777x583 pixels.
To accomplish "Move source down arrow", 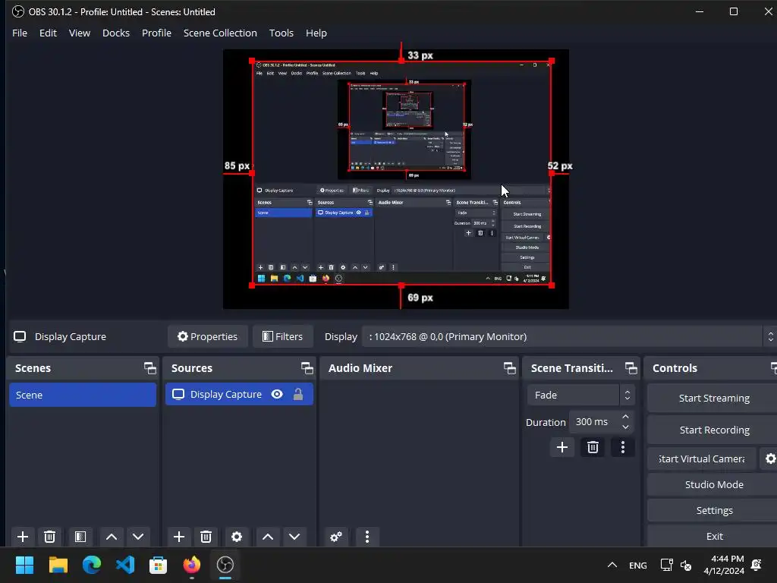I will tap(294, 537).
